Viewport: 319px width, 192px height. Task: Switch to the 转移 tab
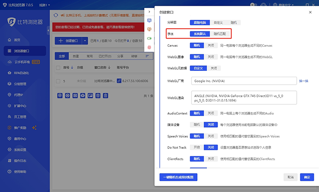click(134, 56)
